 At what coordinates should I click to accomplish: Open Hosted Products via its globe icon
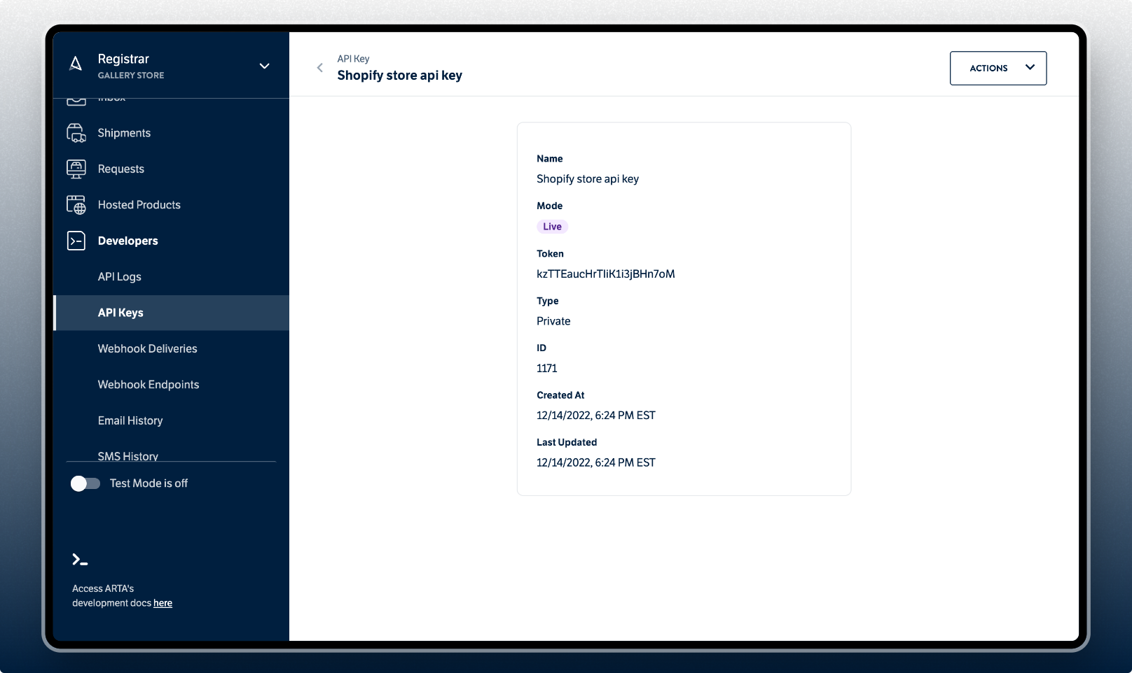click(77, 204)
